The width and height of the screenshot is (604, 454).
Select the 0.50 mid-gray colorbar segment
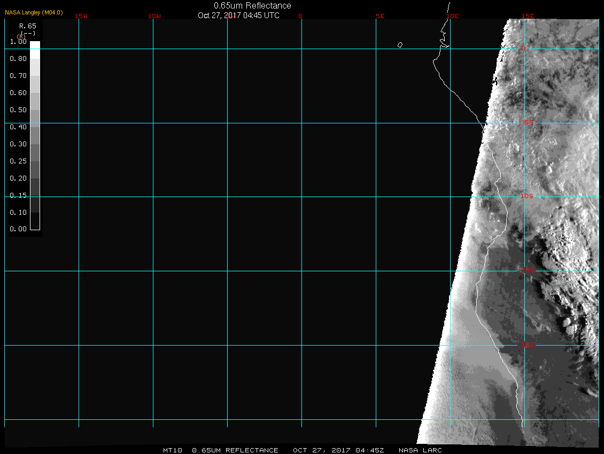pos(35,118)
